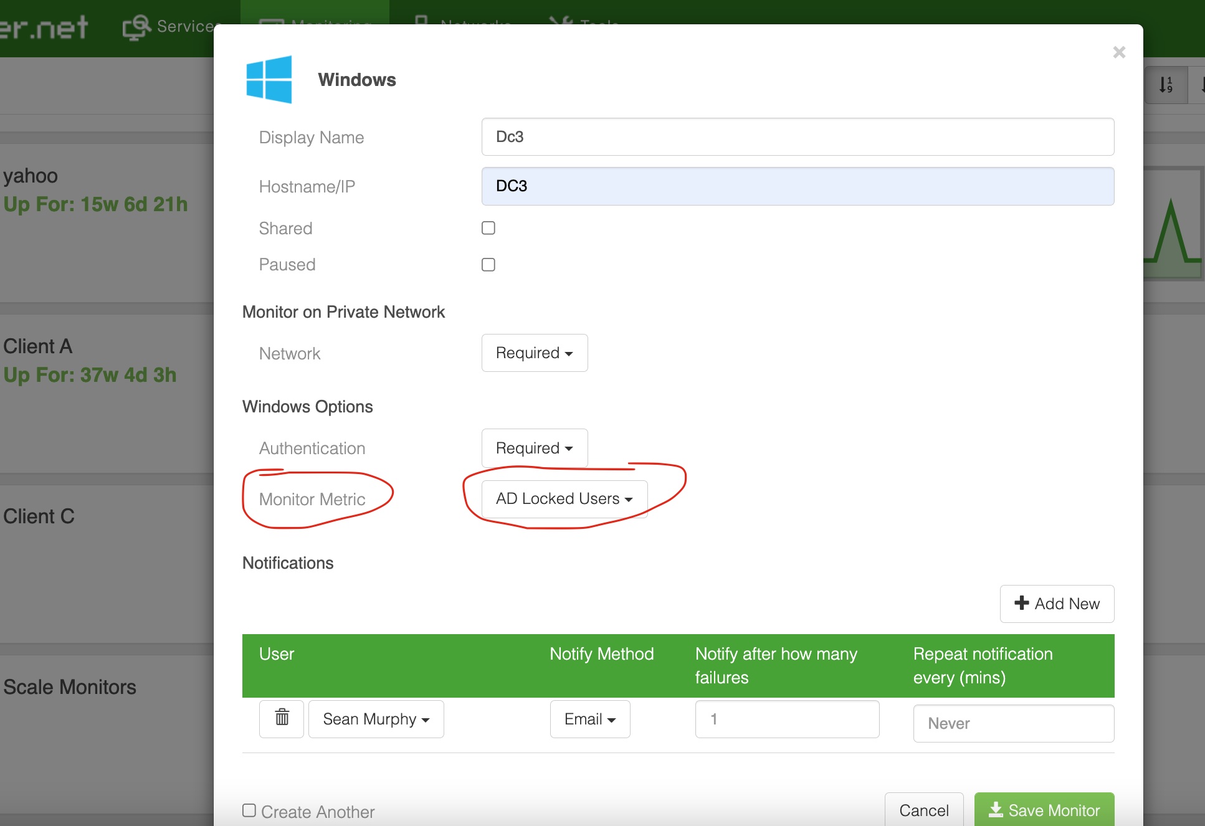Image resolution: width=1205 pixels, height=826 pixels.
Task: Click the Cancel button
Action: coord(923,810)
